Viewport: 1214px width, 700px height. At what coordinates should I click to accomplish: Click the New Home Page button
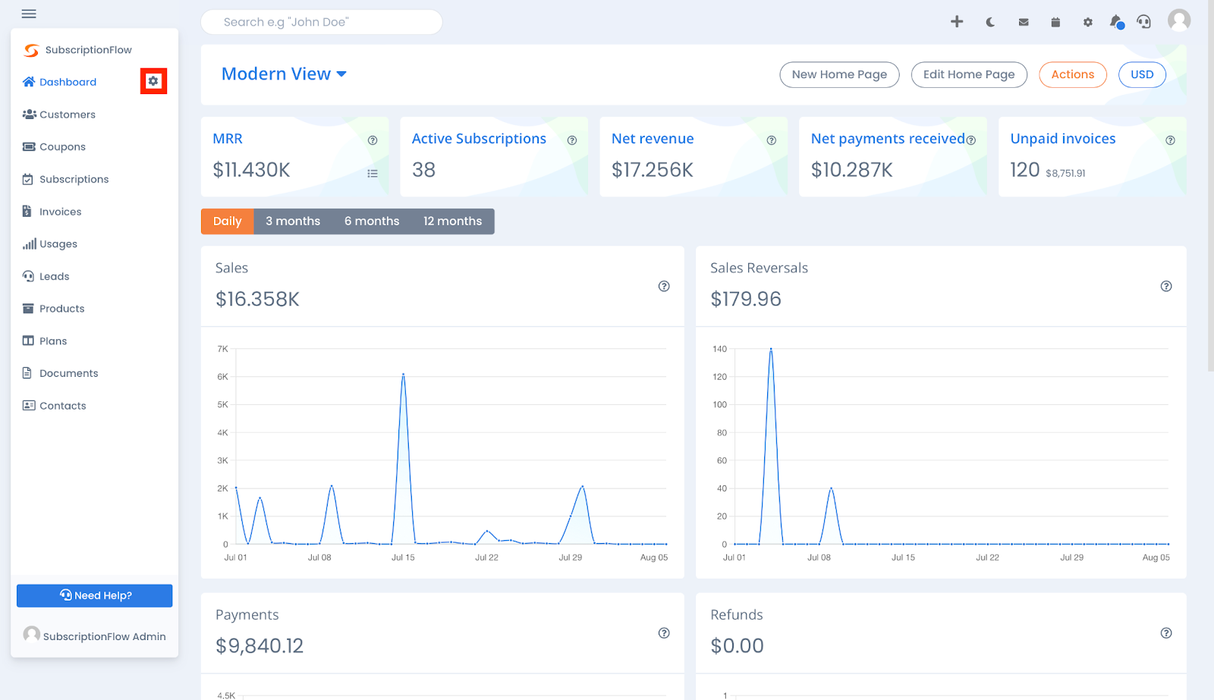pos(839,74)
